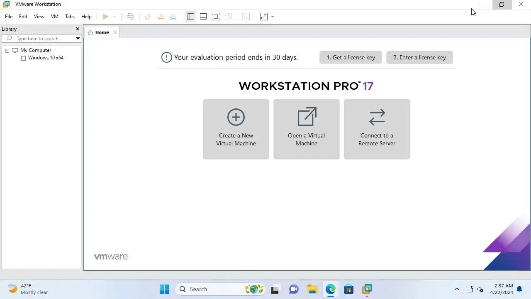The image size is (531, 299).
Task: Open the Edit menu
Action: (x=23, y=17)
